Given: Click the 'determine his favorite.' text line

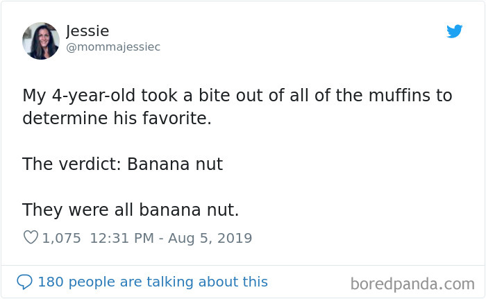Looking at the screenshot, I should 117,118.
